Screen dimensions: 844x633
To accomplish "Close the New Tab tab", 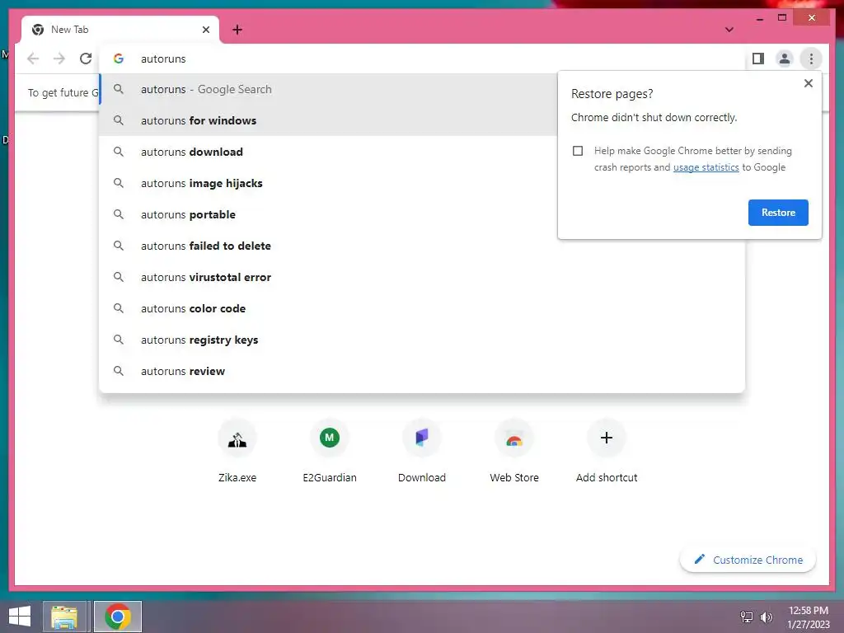I will coord(205,30).
